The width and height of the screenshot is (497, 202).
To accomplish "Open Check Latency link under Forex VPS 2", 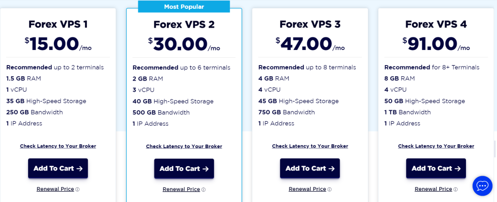I will [184, 147].
